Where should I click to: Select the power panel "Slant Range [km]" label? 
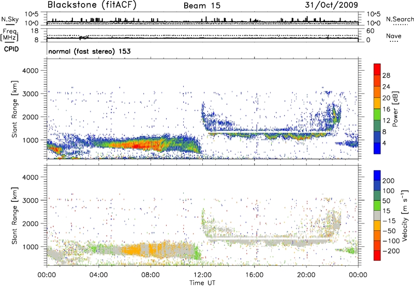click(x=15, y=109)
